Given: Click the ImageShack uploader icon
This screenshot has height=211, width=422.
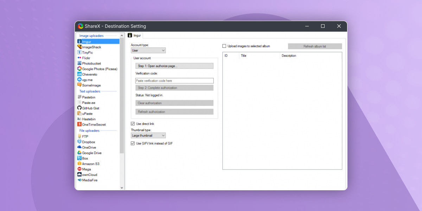Looking at the screenshot, I should (x=79, y=47).
